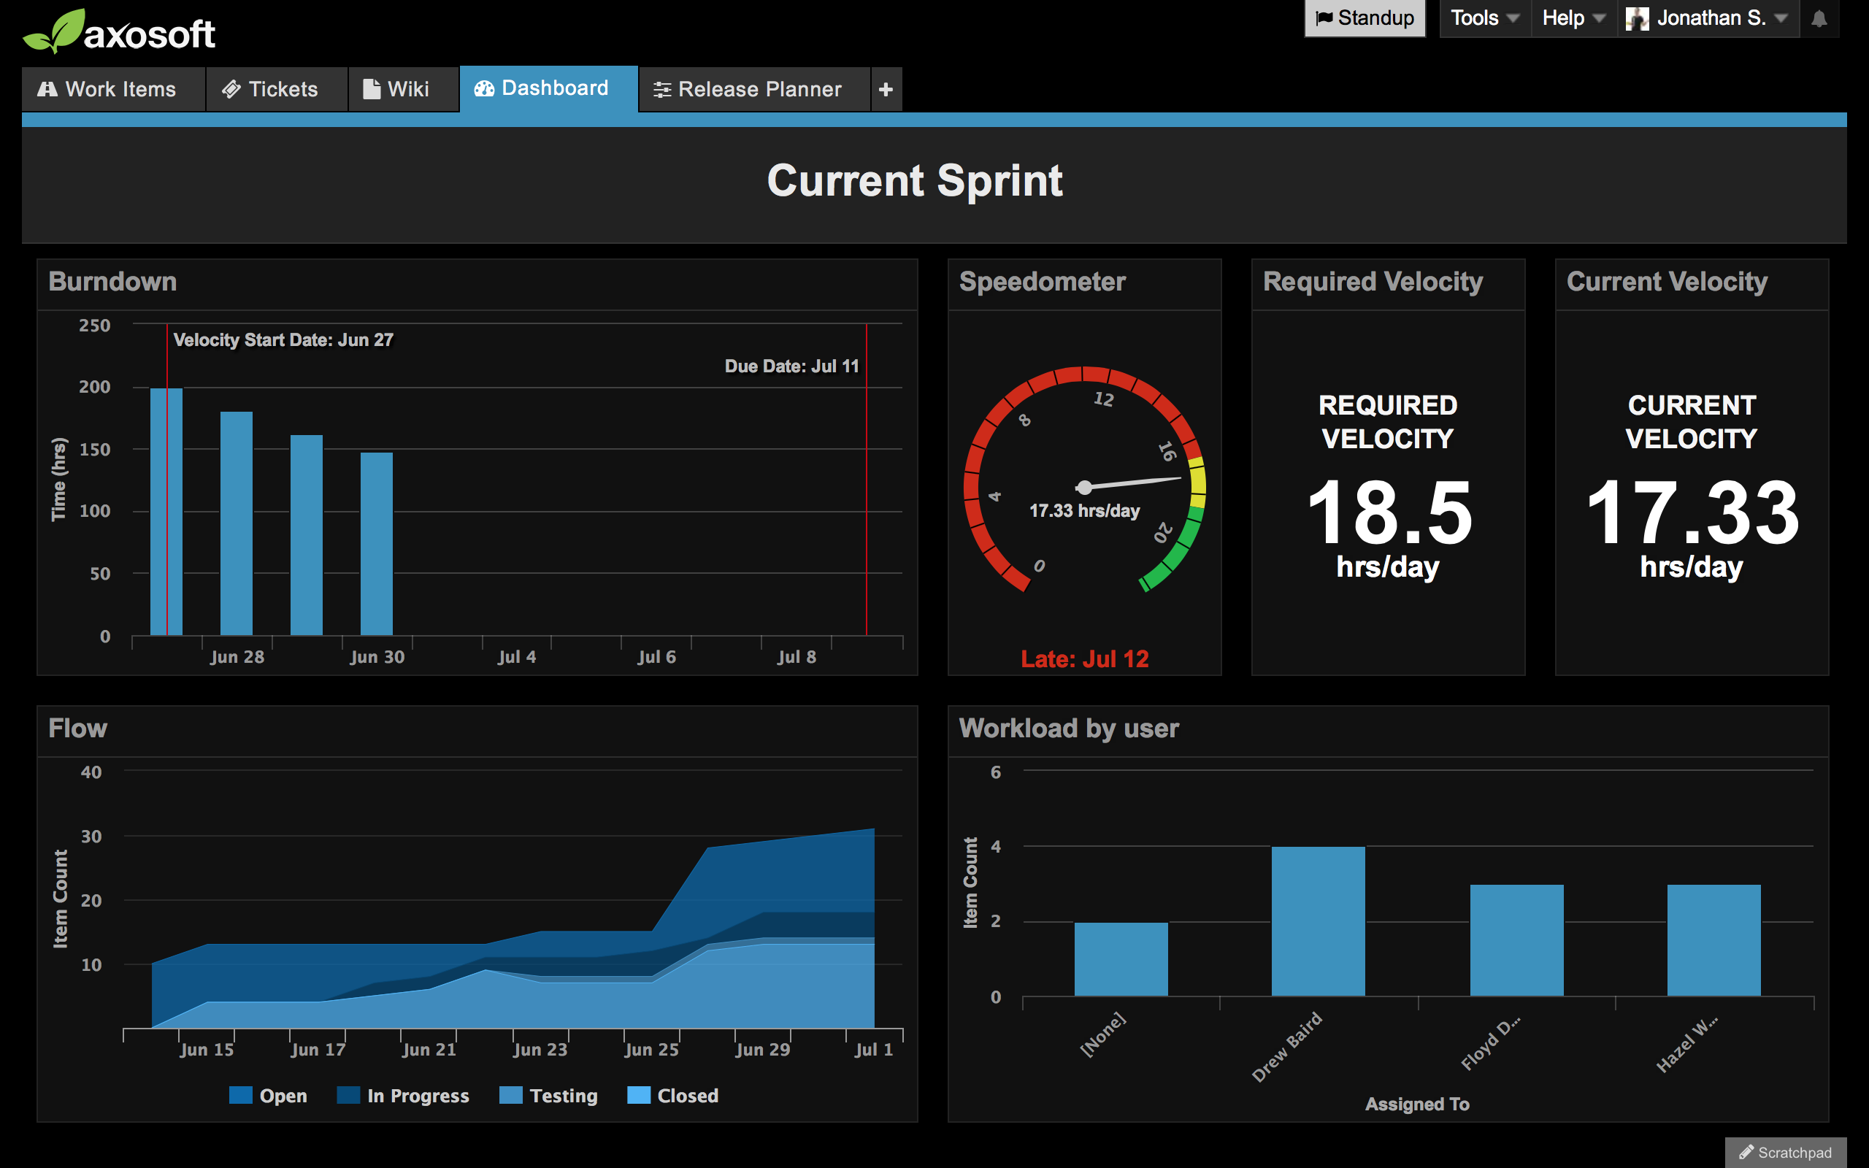Click the plus icon to add tab
1869x1168 pixels.
[x=886, y=90]
